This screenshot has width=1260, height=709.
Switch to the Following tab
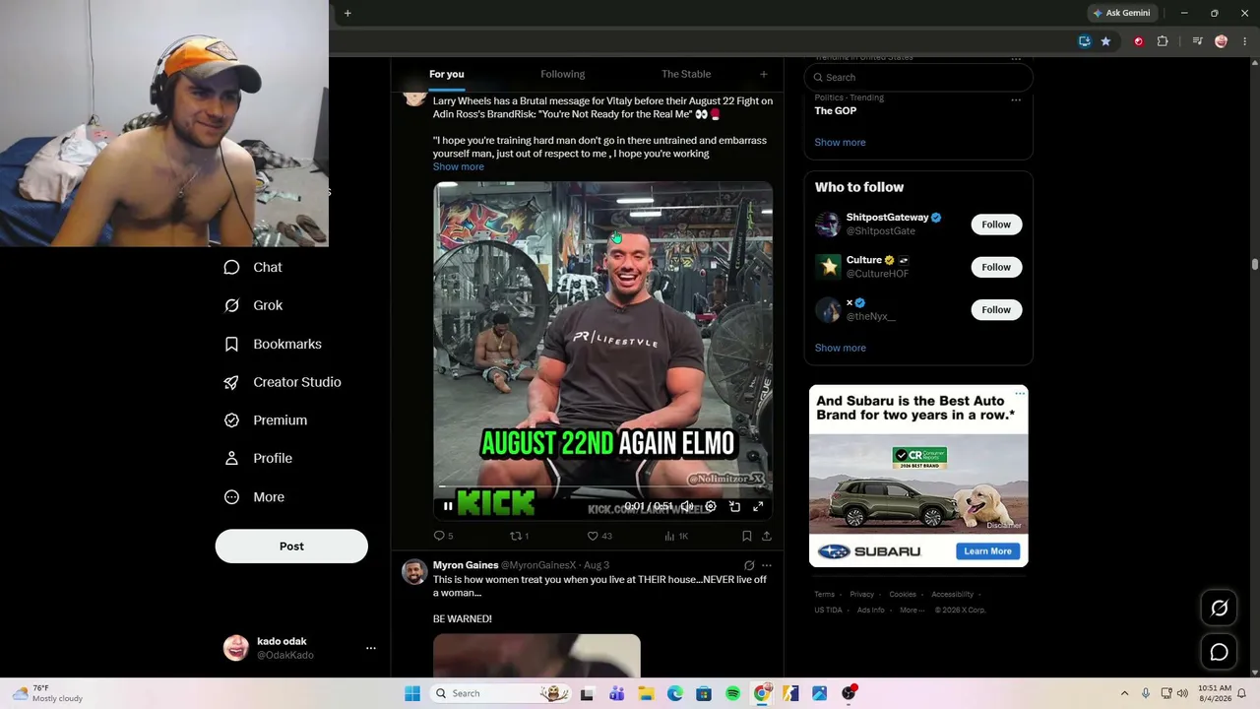click(x=562, y=74)
